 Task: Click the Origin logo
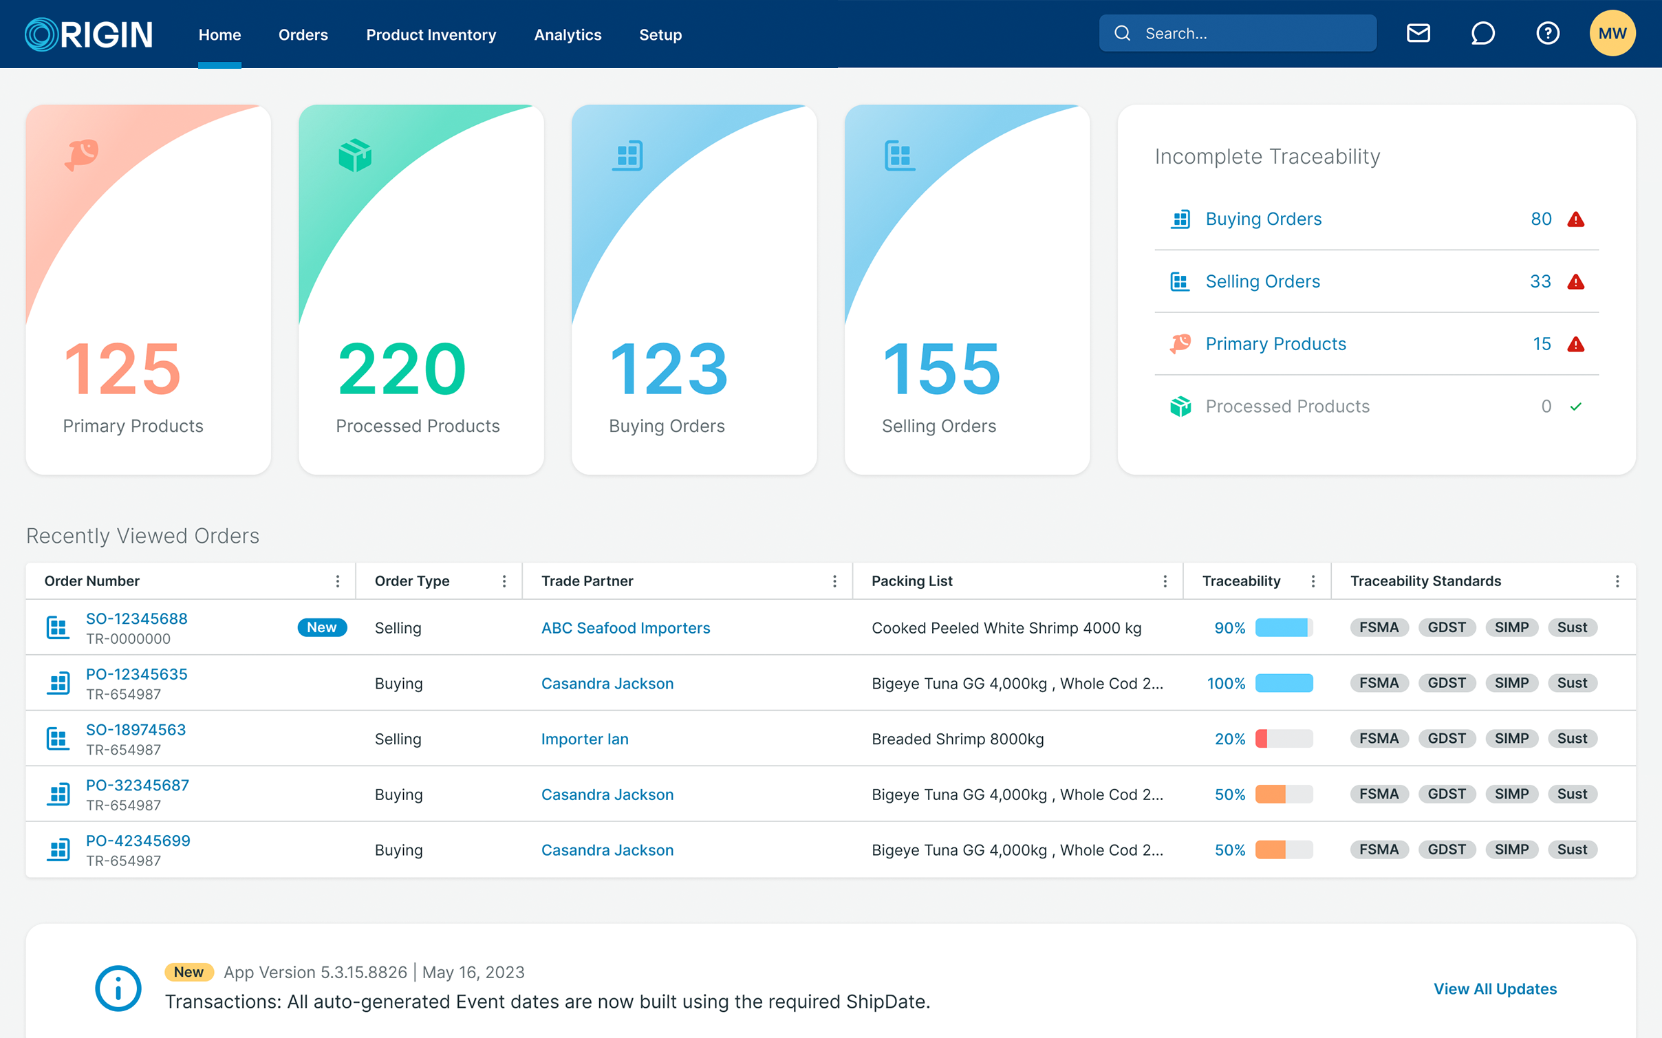(x=89, y=34)
